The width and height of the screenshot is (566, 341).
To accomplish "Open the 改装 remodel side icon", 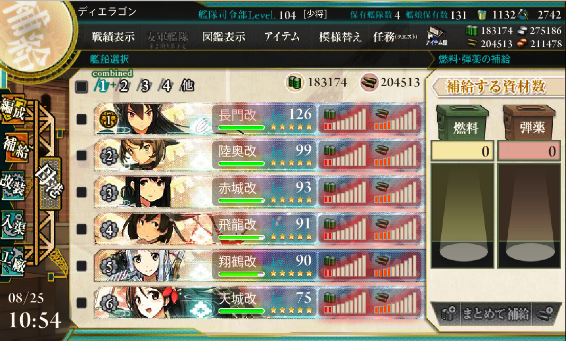I will [13, 185].
